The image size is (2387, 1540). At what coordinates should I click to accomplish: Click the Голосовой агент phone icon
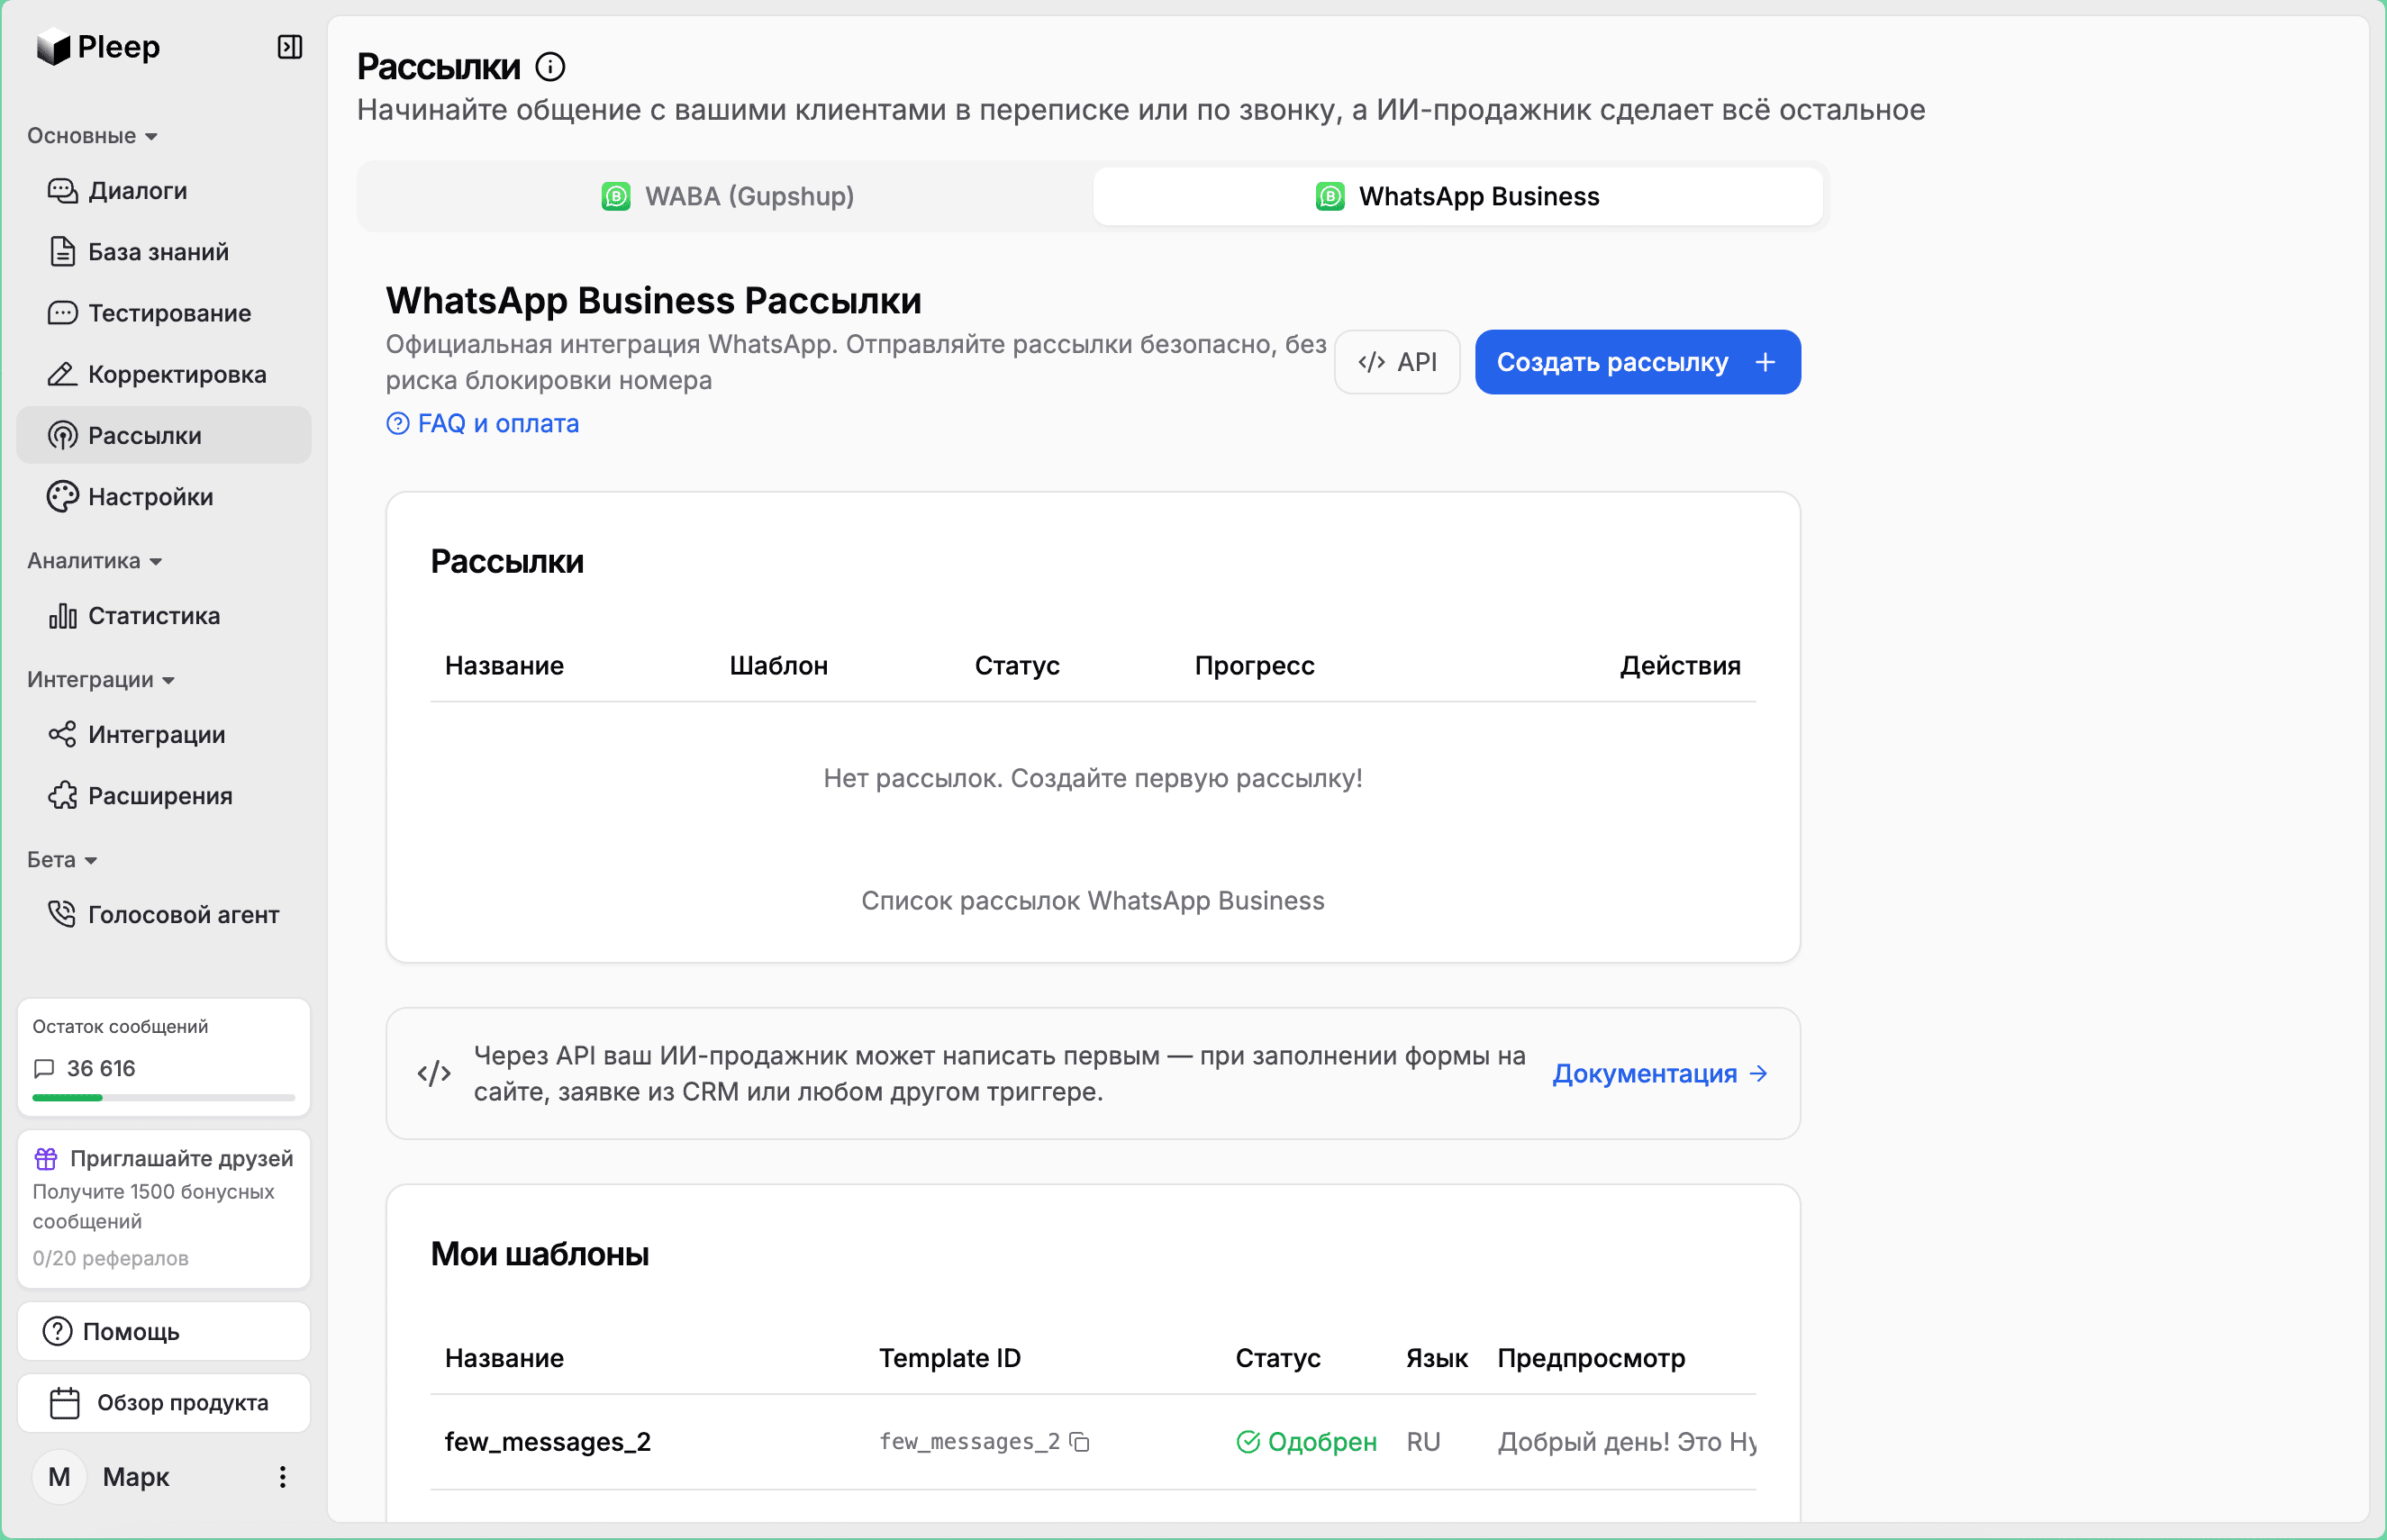point(62,914)
